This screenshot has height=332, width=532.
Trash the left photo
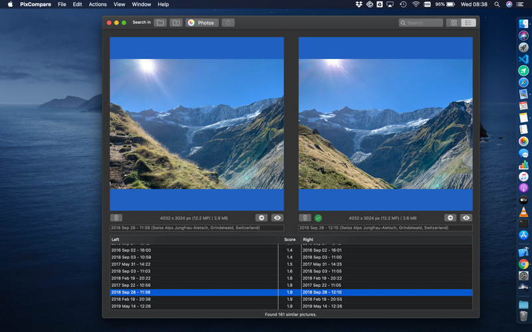click(116, 218)
